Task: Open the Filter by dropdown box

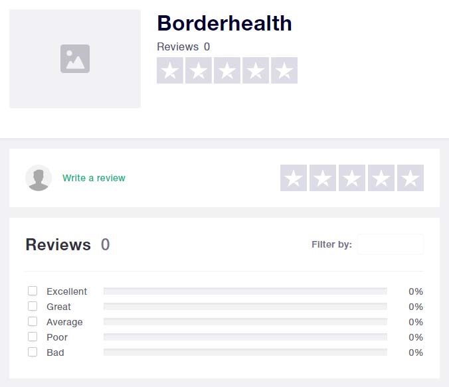Action: [391, 244]
